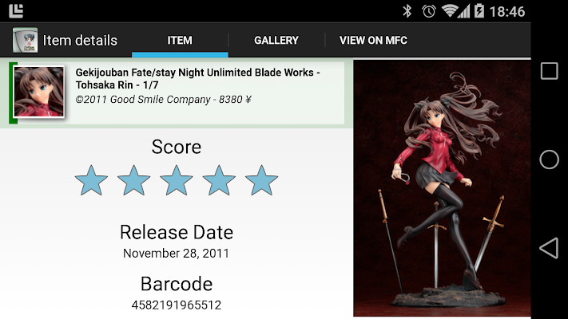Click the barcode number 4582191965512
The height and width of the screenshot is (319, 568).
pyautogui.click(x=177, y=305)
